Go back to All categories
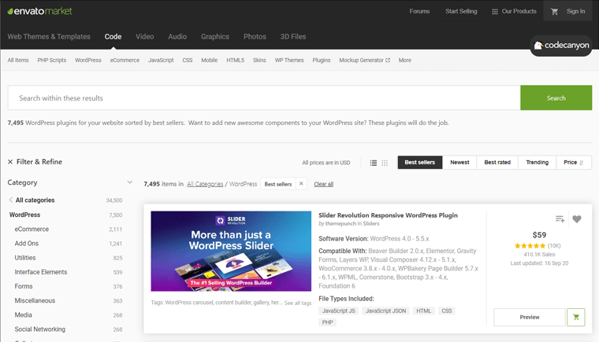The image size is (599, 342). [x=32, y=200]
